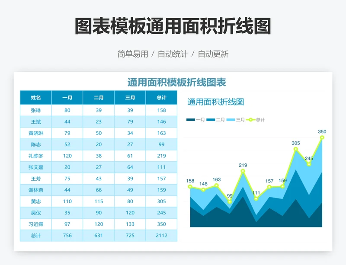Click the 总计 column header
The height and width of the screenshot is (265, 346).
(161, 98)
